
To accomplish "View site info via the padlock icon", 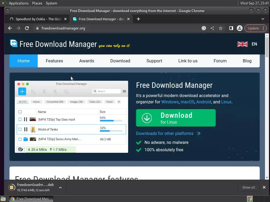I will pos(37,28).
